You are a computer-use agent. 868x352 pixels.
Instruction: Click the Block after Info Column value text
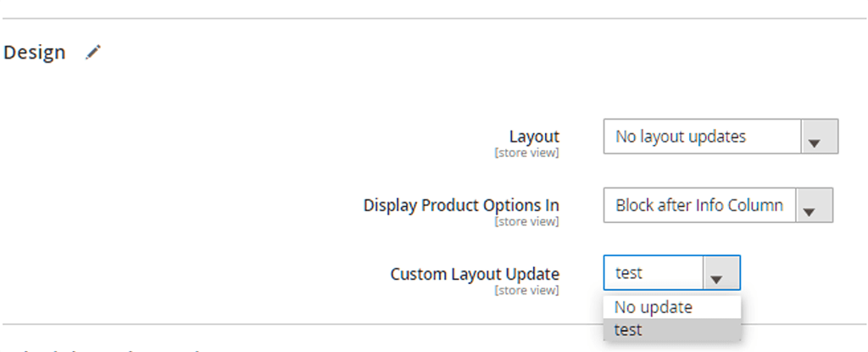point(698,205)
